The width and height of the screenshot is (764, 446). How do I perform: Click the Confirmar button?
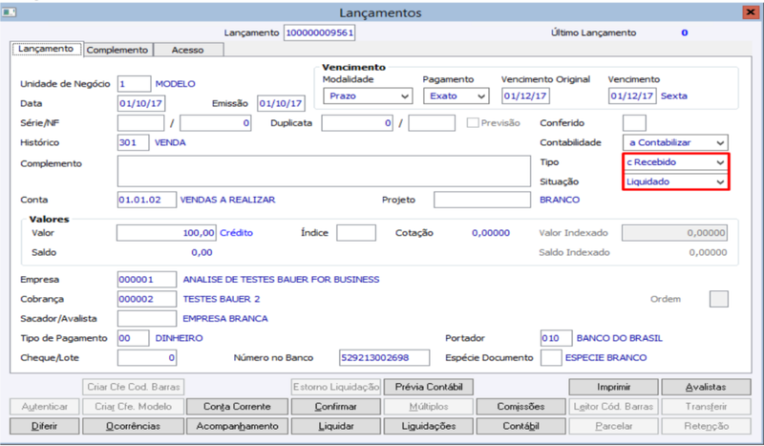(336, 407)
